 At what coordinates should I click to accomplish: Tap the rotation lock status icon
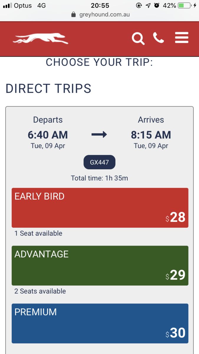point(139,5)
